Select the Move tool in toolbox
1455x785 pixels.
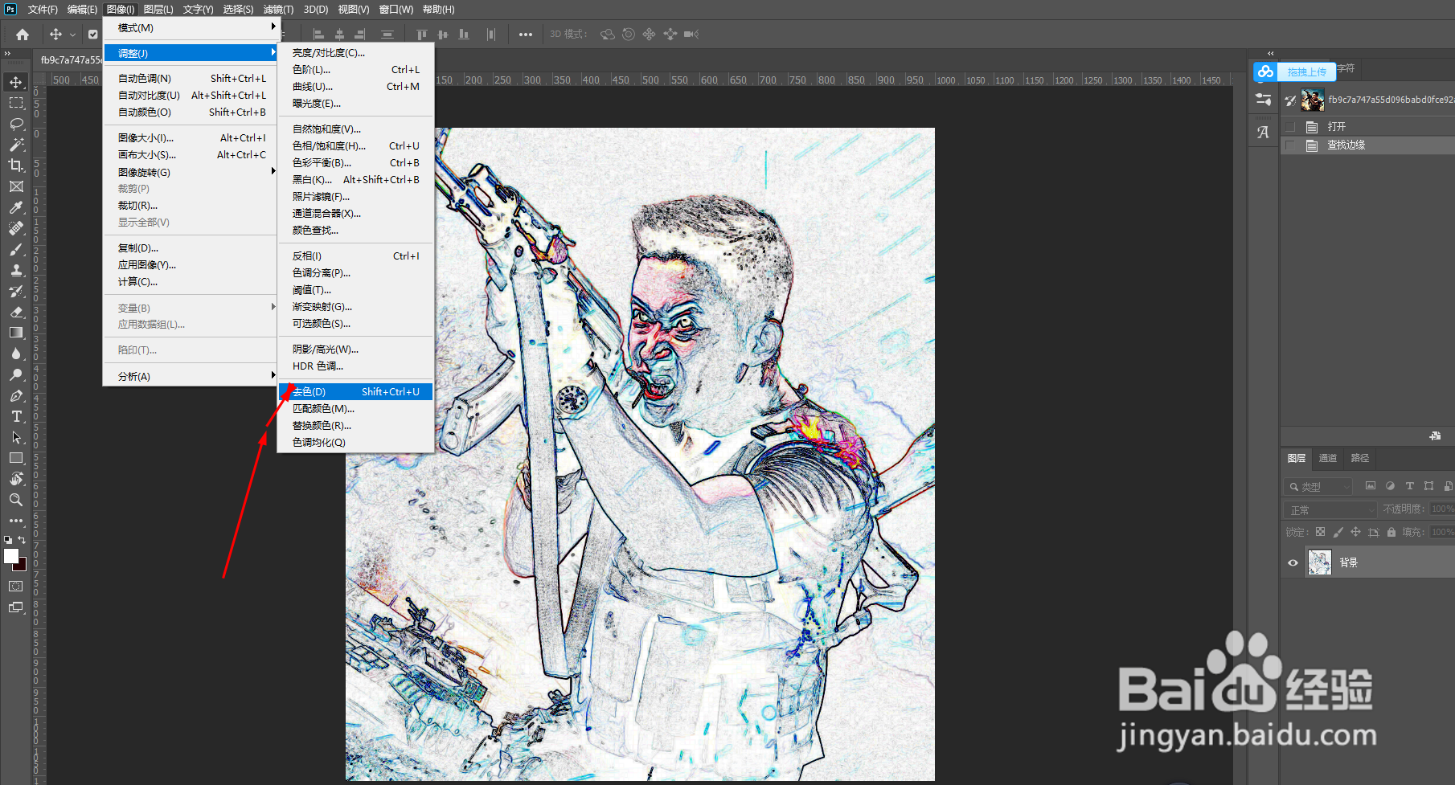click(x=16, y=82)
